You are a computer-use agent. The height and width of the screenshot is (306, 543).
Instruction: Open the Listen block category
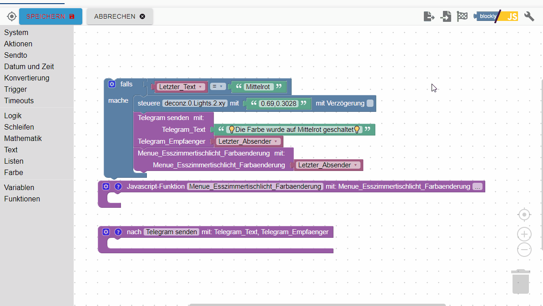pos(14,161)
